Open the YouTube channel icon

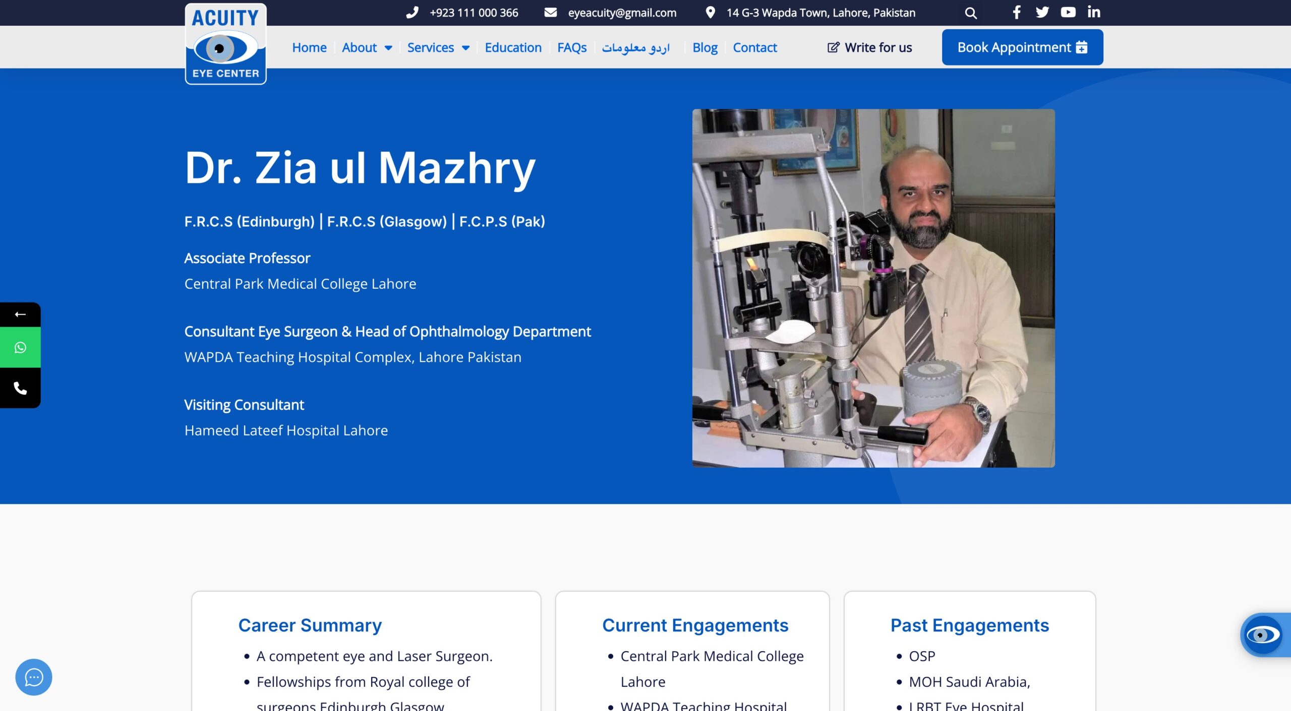[1068, 13]
